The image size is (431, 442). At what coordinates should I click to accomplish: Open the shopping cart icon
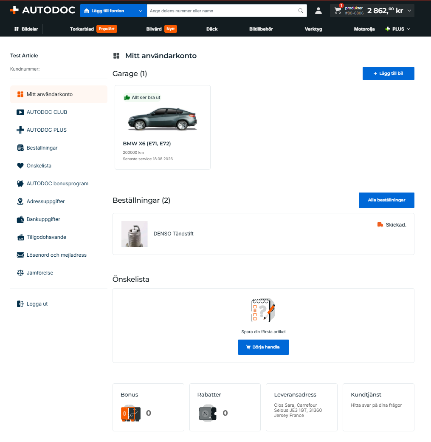[338, 11]
